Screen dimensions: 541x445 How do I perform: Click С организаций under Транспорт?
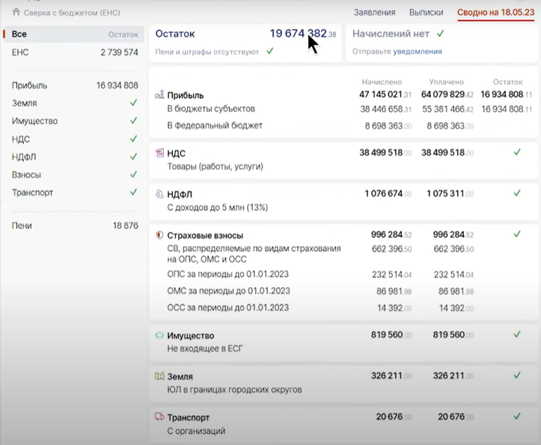click(x=196, y=431)
